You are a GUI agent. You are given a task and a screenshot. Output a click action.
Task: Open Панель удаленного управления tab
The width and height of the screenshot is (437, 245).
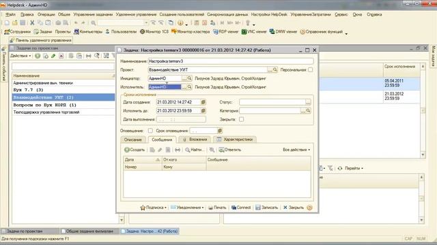[x=41, y=40]
